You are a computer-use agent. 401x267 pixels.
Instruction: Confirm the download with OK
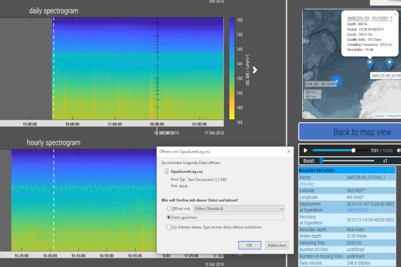point(249,245)
